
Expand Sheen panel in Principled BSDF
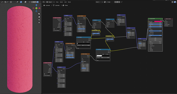coord(149,48)
